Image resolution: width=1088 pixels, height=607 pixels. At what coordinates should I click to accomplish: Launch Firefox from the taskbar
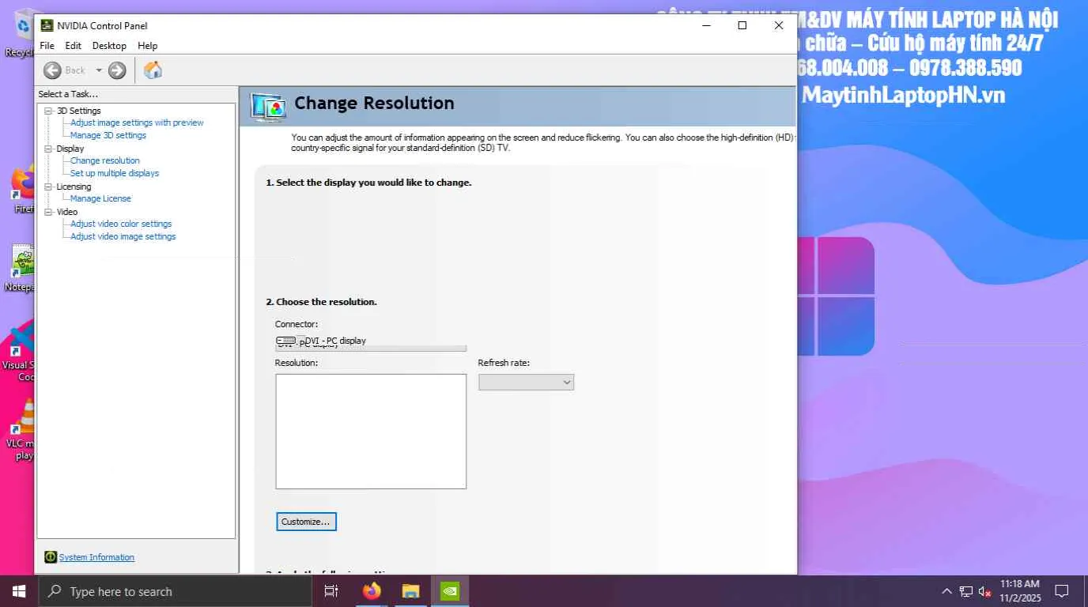click(x=372, y=591)
